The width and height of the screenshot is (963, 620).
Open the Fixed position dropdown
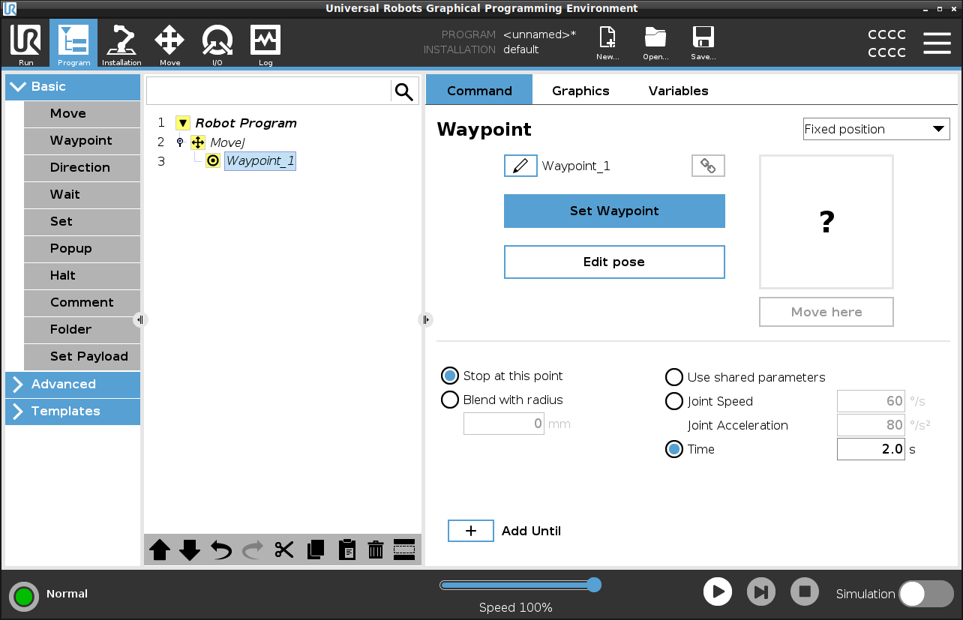coord(875,129)
